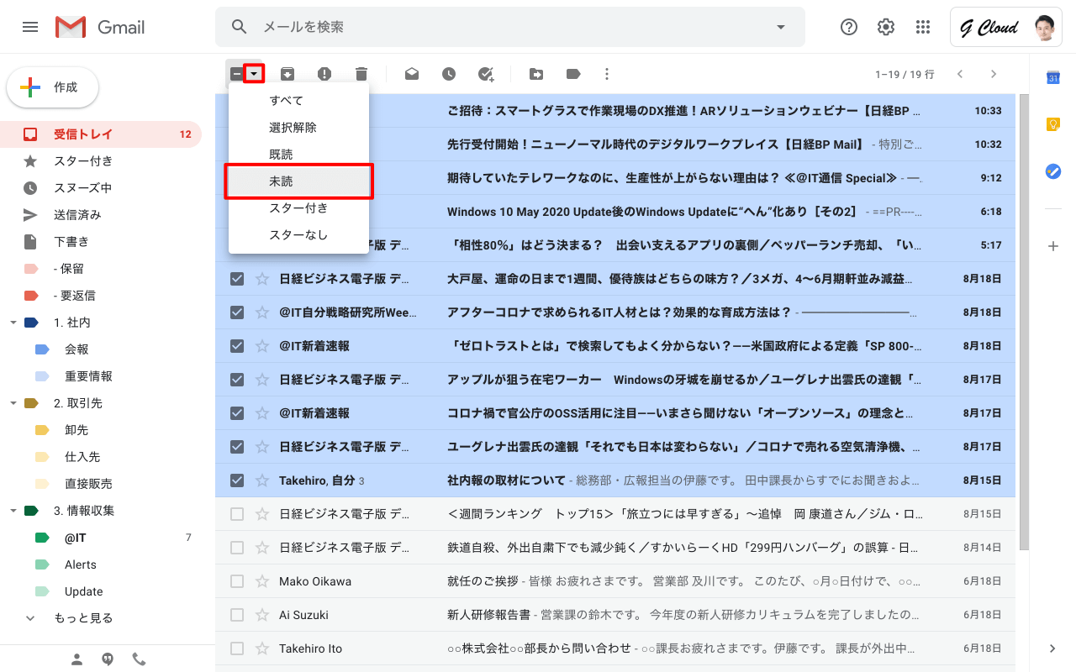Open the - 保留 label
The width and height of the screenshot is (1076, 672).
101,269
